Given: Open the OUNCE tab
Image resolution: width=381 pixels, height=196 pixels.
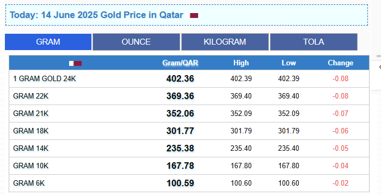Looking at the screenshot, I should (x=136, y=42).
